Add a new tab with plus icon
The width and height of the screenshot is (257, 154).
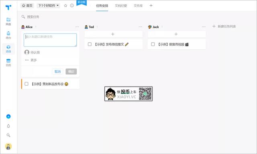(151, 6)
